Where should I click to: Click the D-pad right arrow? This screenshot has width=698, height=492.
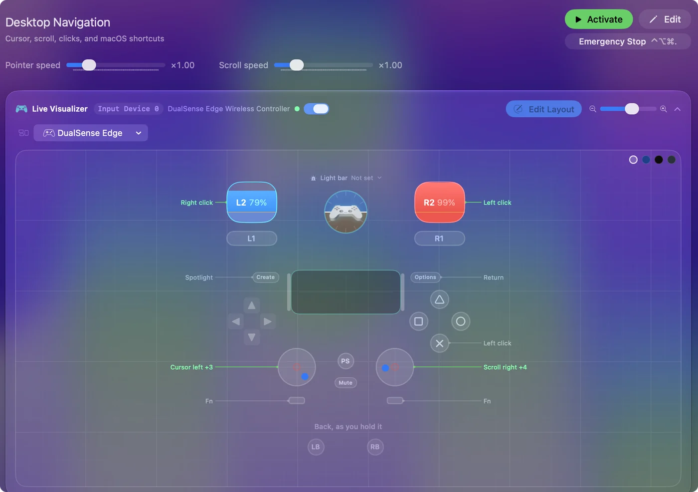coord(268,321)
